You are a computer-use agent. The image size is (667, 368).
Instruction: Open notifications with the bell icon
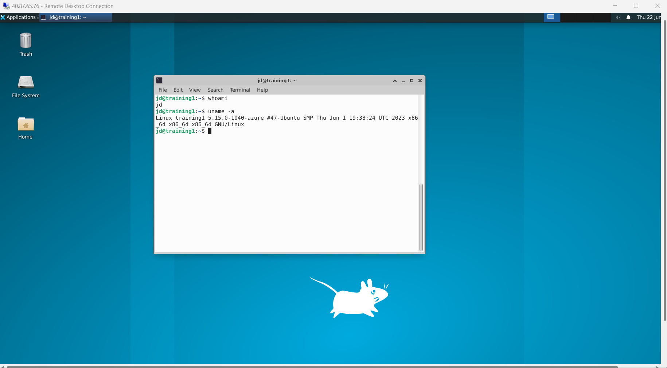628,17
